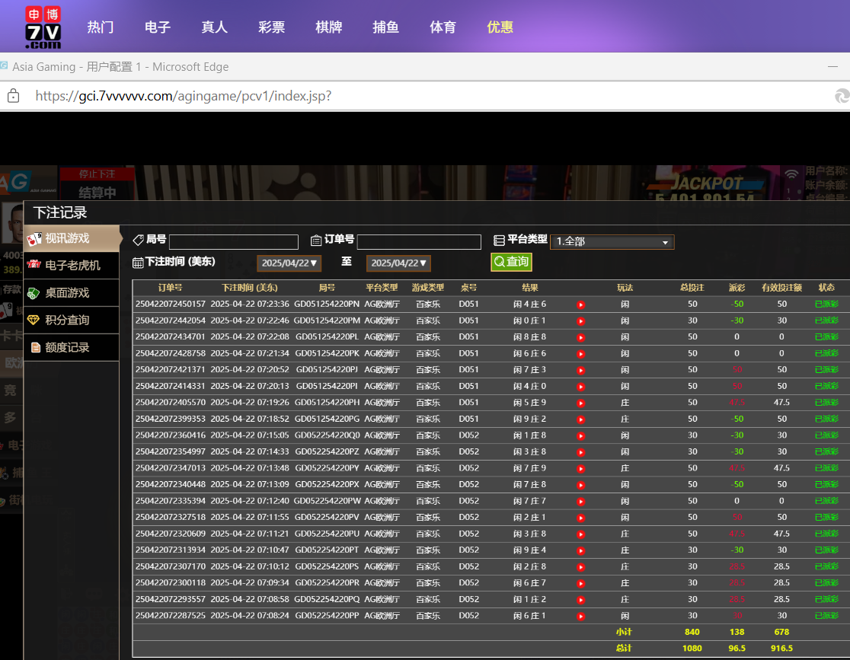Click the 额度记录 document icon

click(x=35, y=348)
